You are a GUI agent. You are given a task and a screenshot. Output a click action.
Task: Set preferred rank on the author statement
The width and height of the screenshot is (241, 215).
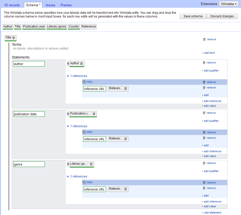pos(68,62)
